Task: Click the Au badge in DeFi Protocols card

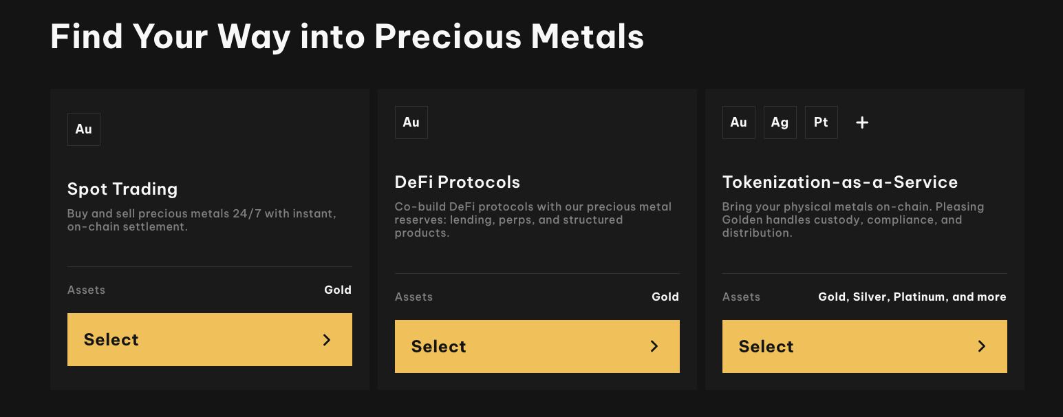Action: 411,122
